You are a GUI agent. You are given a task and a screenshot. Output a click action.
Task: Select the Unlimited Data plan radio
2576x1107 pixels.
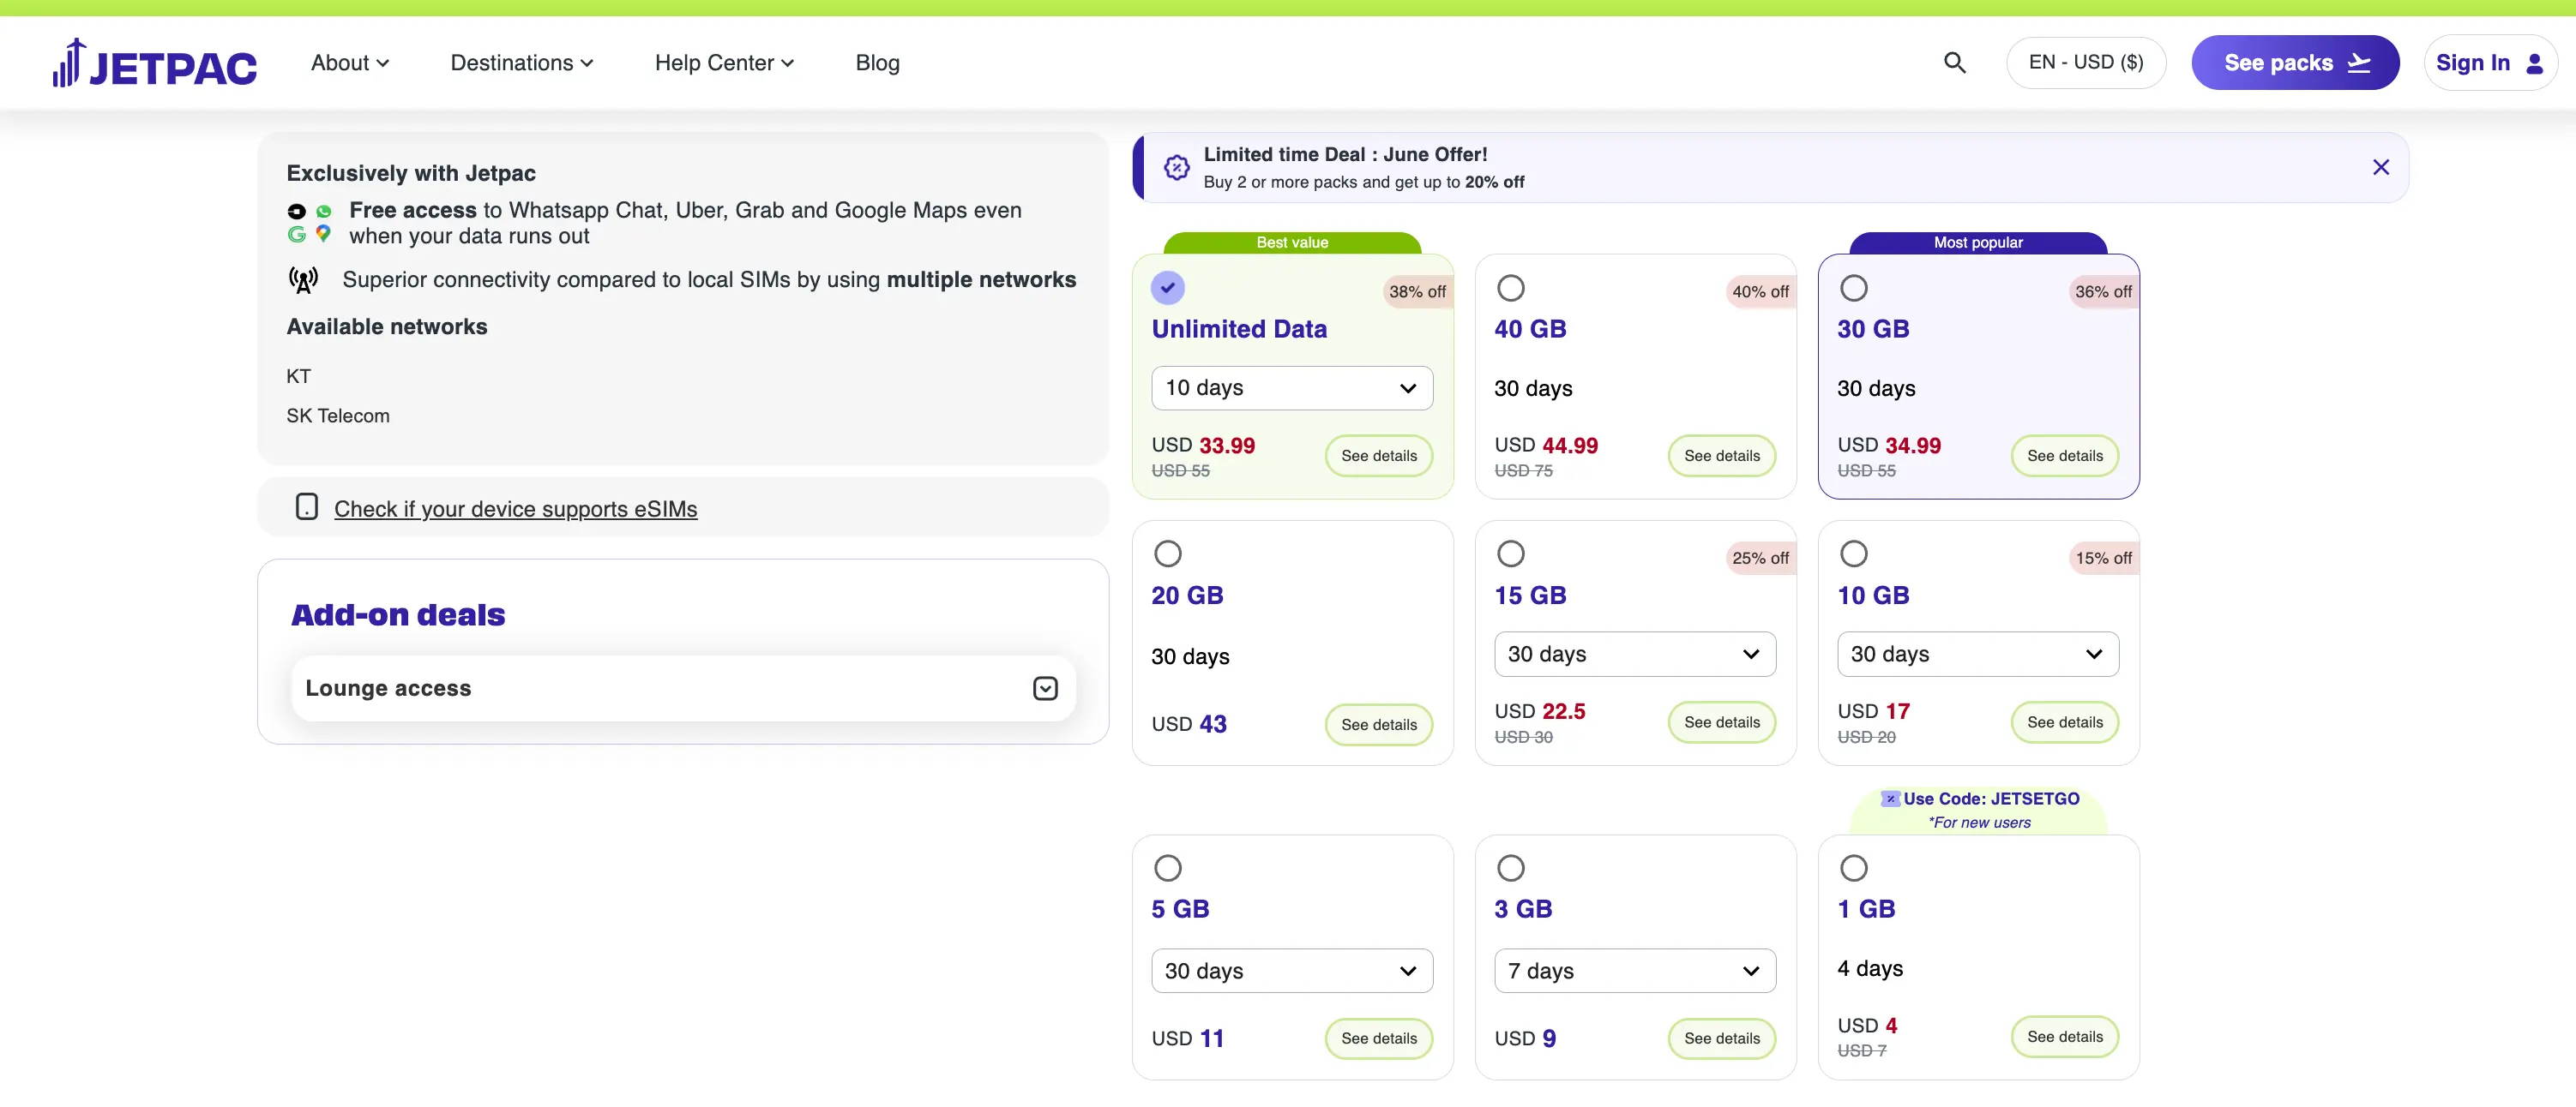(1167, 288)
